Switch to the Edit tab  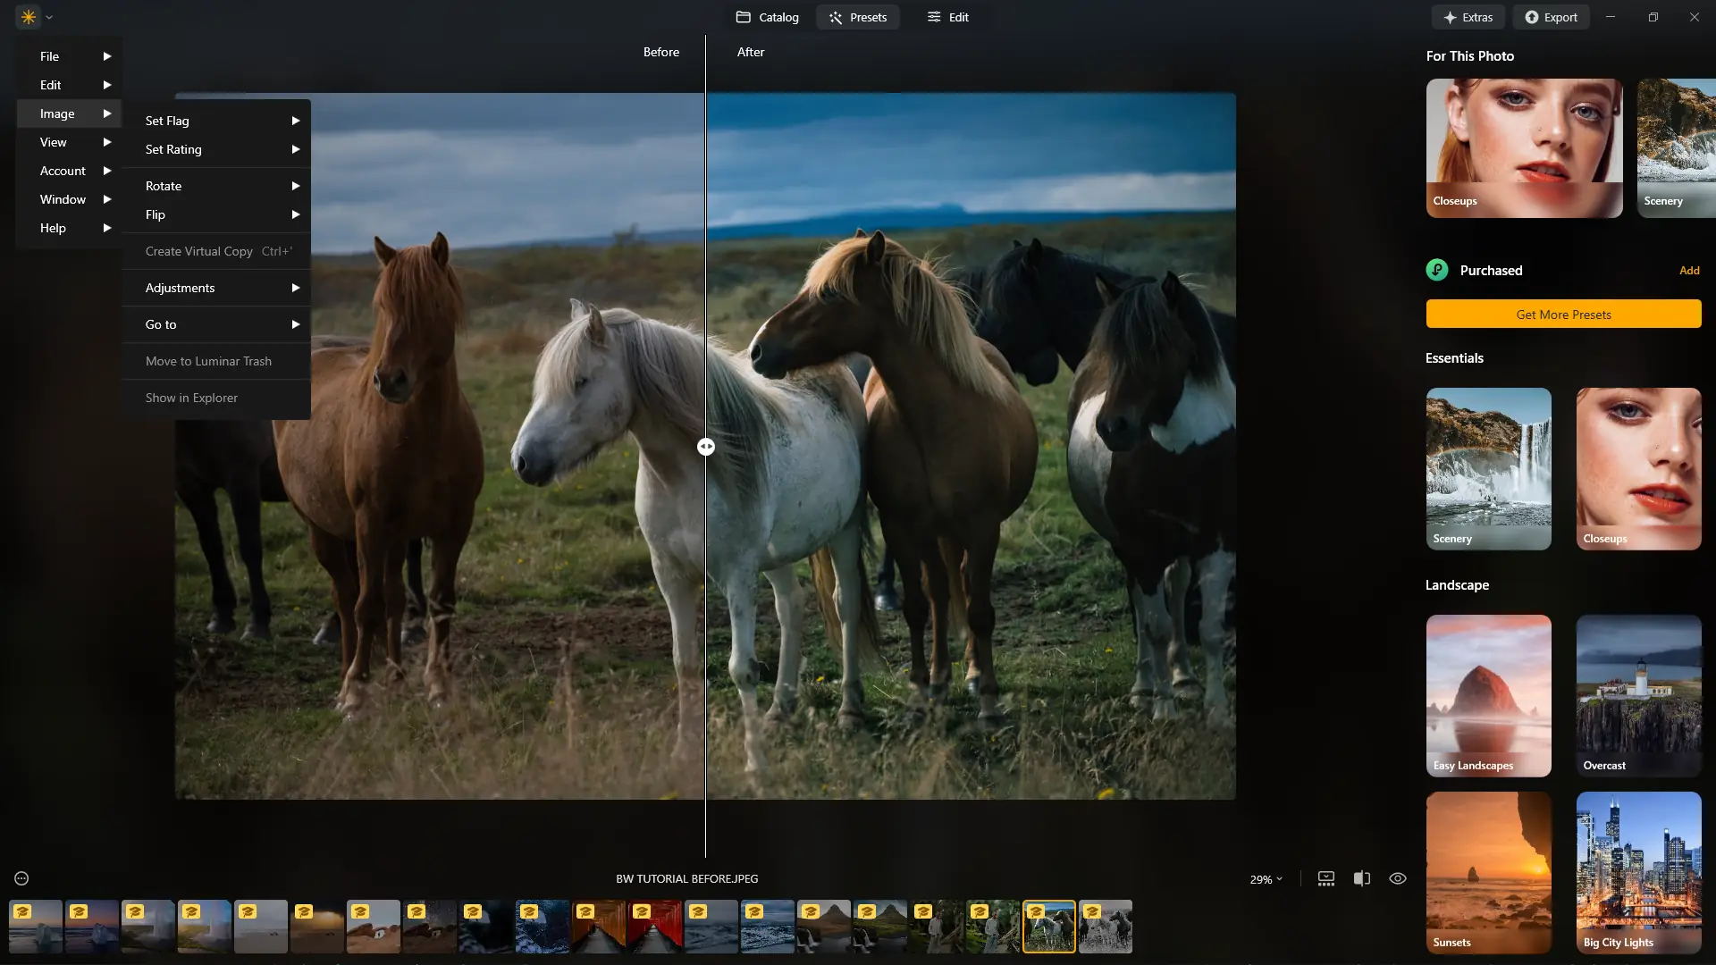pos(947,17)
